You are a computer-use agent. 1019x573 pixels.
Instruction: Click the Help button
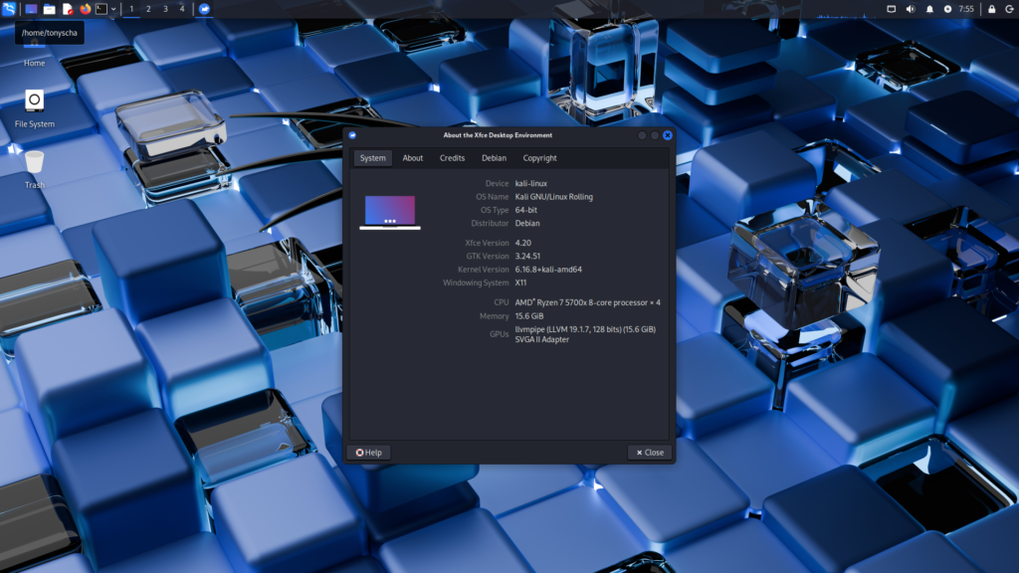point(368,453)
